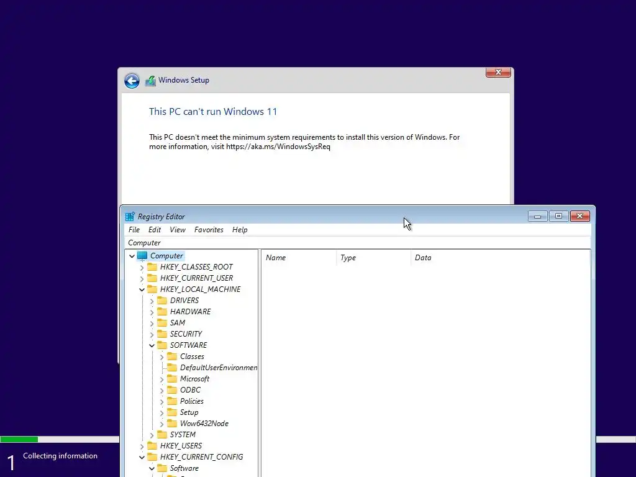The height and width of the screenshot is (477, 636).
Task: Click the Registry Editor title bar icon
Action: coord(130,217)
